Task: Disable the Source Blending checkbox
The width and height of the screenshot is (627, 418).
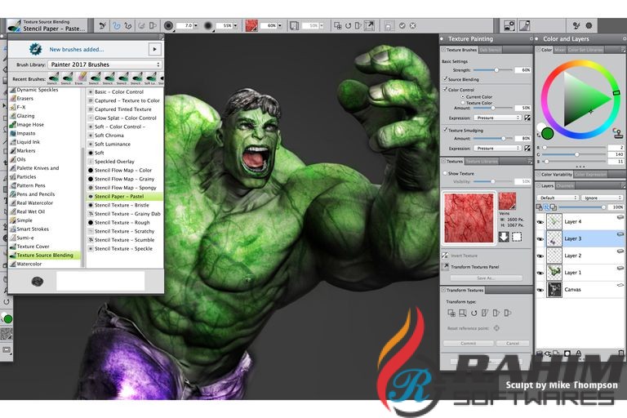Action: 445,79
